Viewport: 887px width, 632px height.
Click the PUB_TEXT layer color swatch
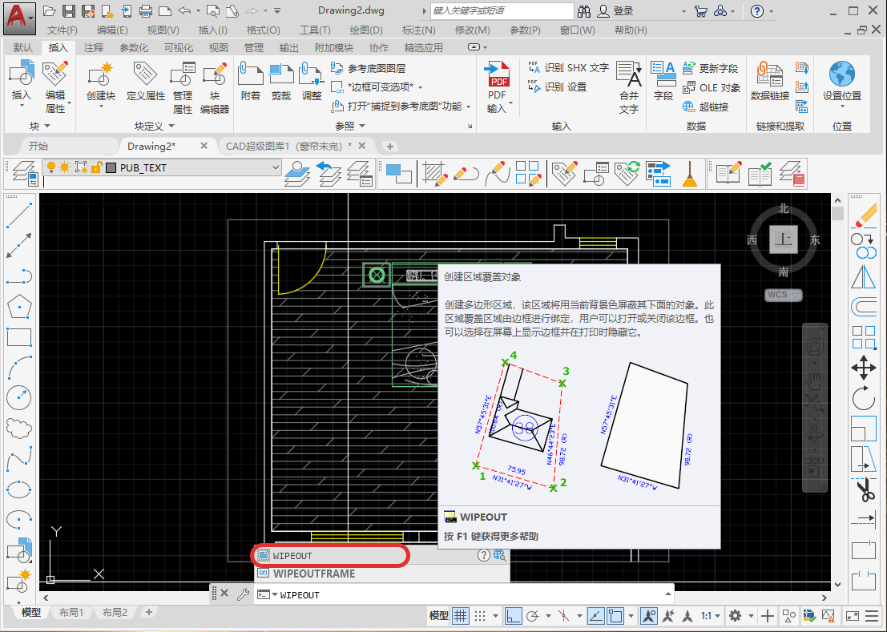pyautogui.click(x=111, y=168)
